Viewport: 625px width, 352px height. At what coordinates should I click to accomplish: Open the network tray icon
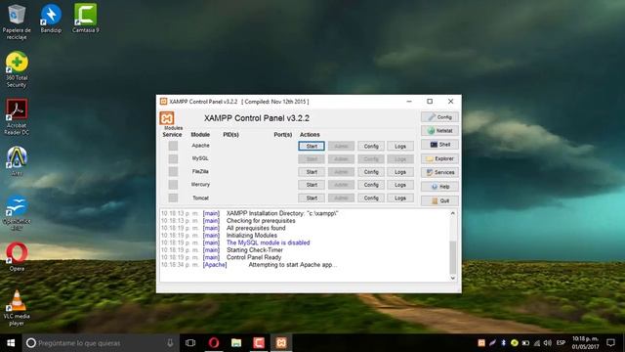pos(537,343)
